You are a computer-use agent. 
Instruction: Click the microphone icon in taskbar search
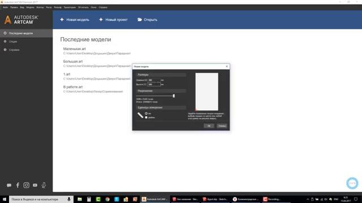click(x=69, y=199)
